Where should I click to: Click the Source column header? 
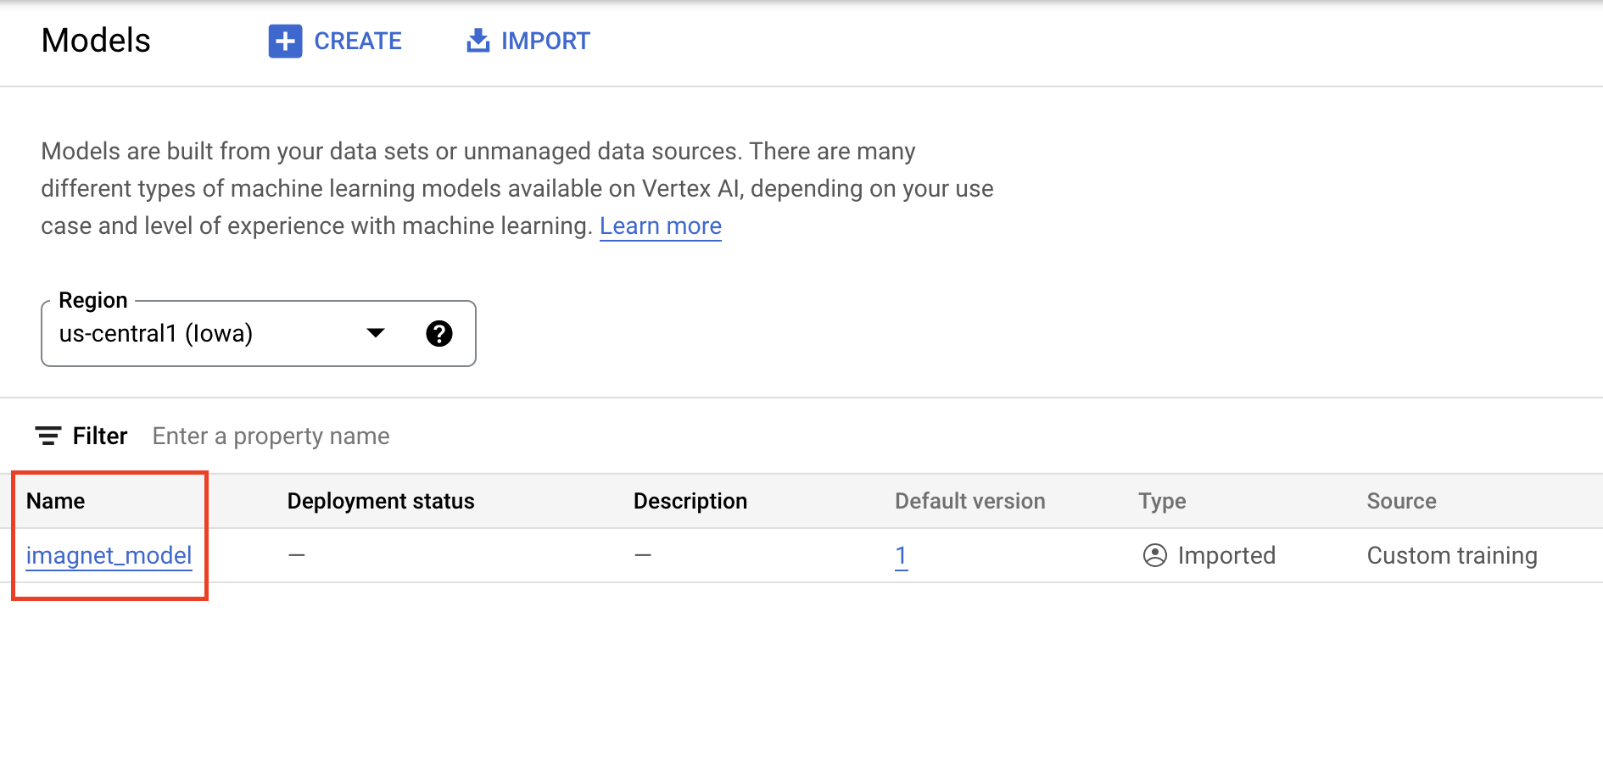1401,501
